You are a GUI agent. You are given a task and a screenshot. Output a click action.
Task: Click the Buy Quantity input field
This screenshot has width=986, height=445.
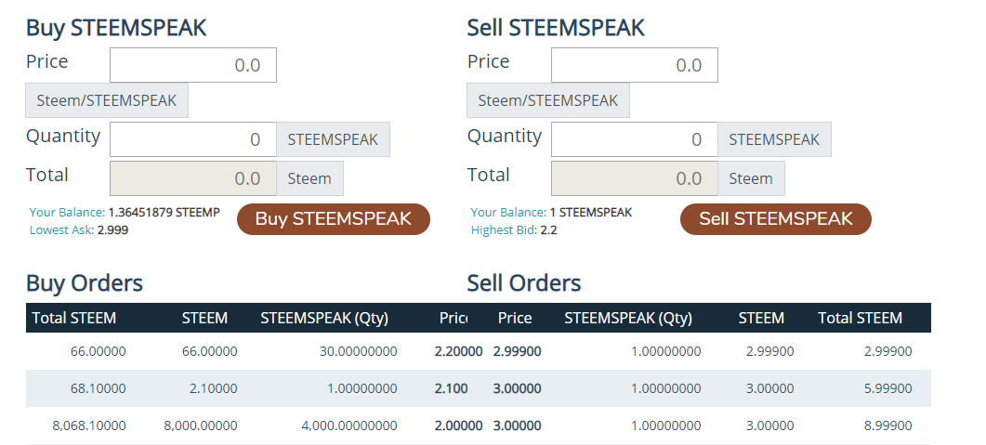pyautogui.click(x=193, y=139)
